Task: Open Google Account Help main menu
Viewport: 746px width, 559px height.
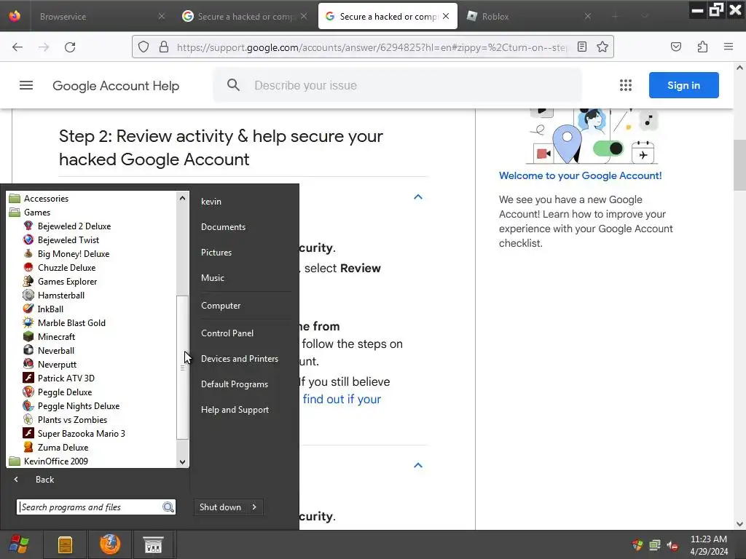Action: [26, 86]
